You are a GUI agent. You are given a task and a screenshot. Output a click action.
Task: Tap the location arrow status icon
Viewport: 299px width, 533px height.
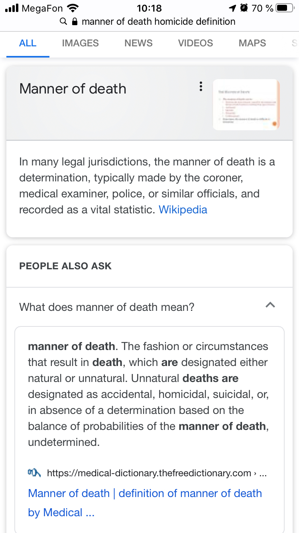click(232, 8)
